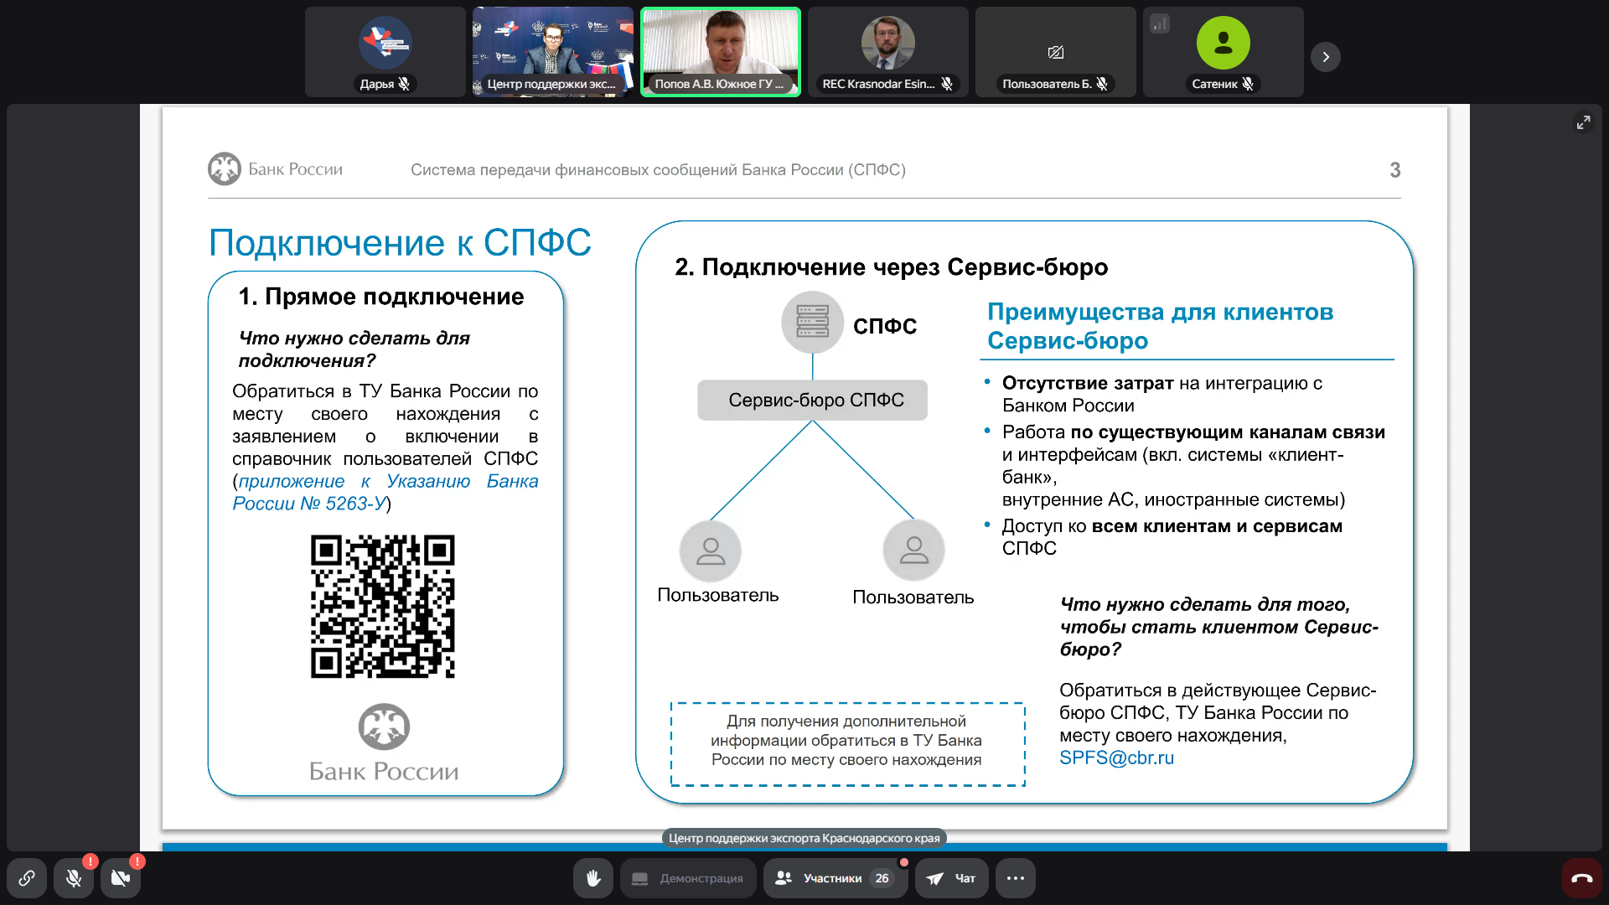
Task: Unmute the microphone
Action: click(x=74, y=878)
